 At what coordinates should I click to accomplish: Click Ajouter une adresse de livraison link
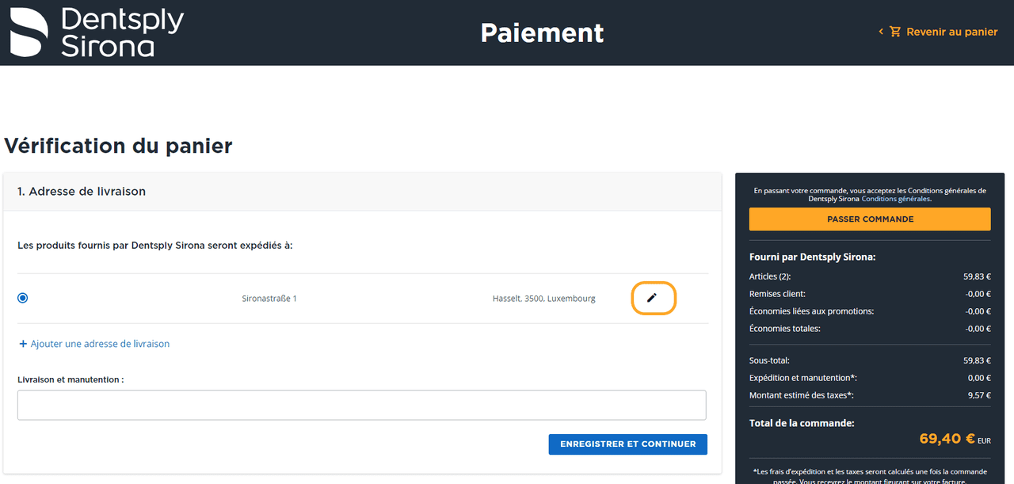pos(100,344)
